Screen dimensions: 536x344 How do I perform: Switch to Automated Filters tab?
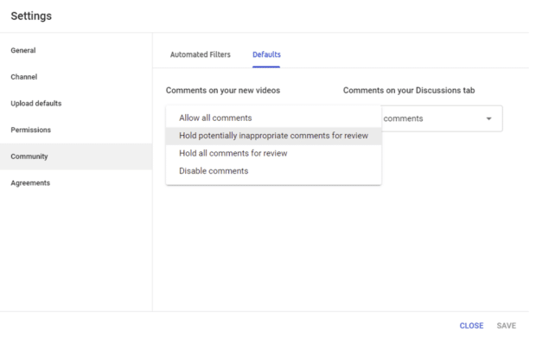(201, 54)
